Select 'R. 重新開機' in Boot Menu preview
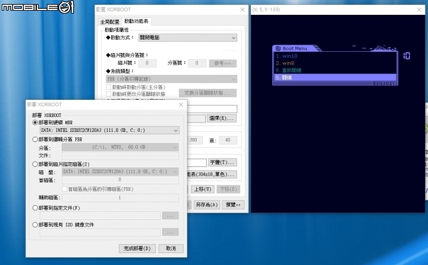 pos(335,70)
